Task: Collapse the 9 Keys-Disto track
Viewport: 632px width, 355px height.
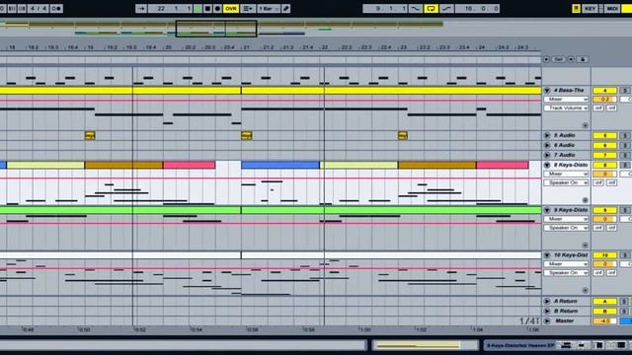Action: (x=547, y=210)
